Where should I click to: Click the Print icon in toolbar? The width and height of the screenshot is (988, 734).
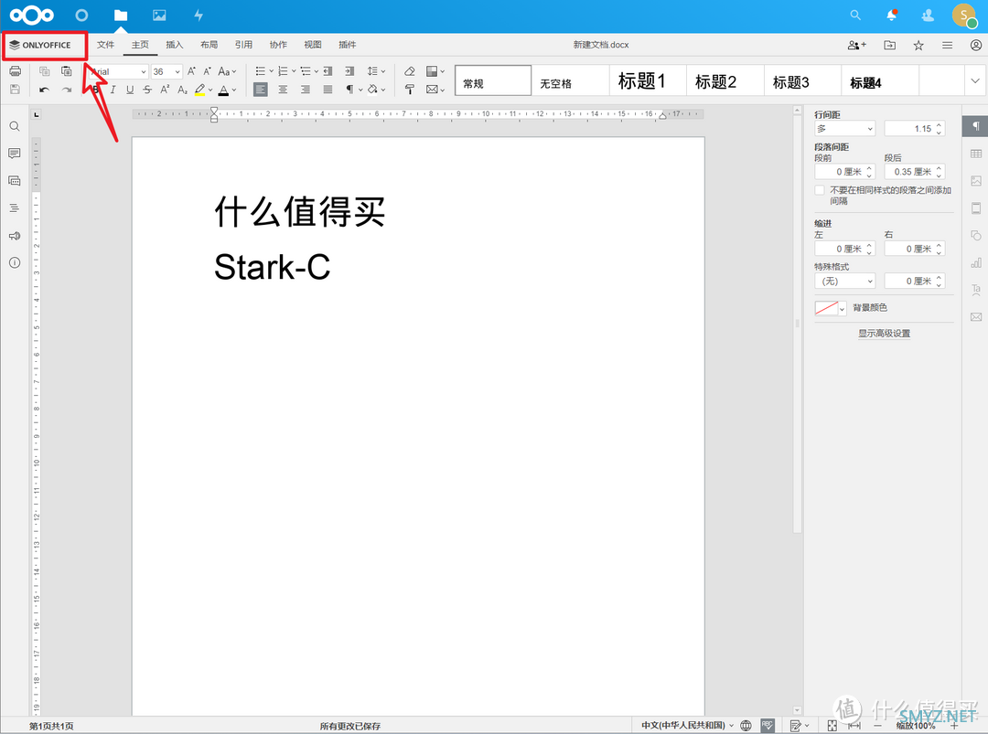[16, 71]
